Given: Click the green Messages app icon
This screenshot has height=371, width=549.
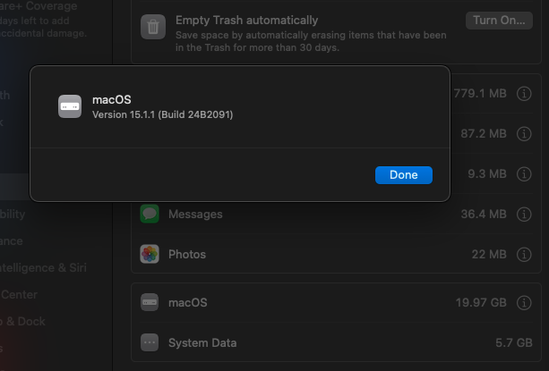Looking at the screenshot, I should coord(150,214).
